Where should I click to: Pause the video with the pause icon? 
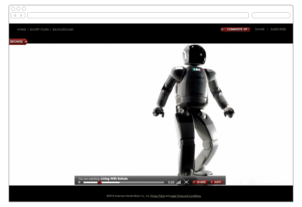pos(79,182)
